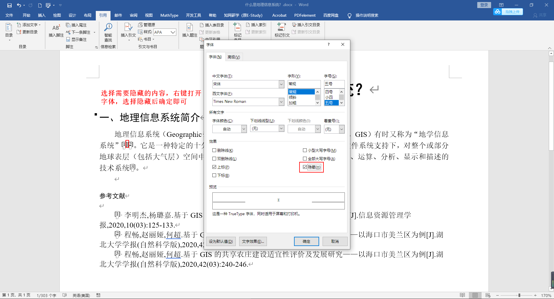This screenshot has height=299, width=554.
Task: Open Chinese font (中文字体) dropdown
Action: [281, 84]
